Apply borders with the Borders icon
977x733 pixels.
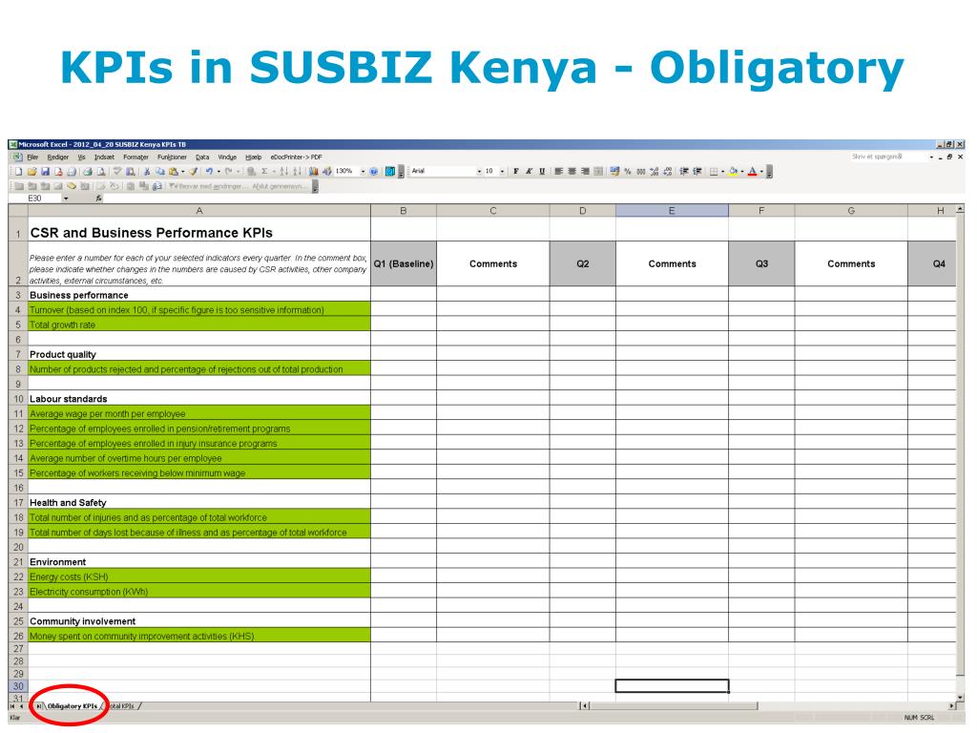point(714,172)
